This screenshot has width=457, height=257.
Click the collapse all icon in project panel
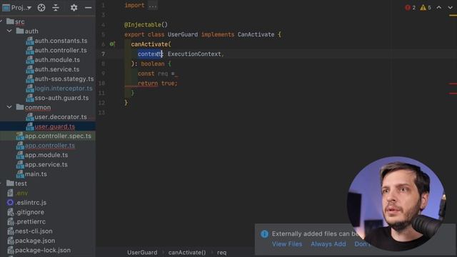(56, 8)
